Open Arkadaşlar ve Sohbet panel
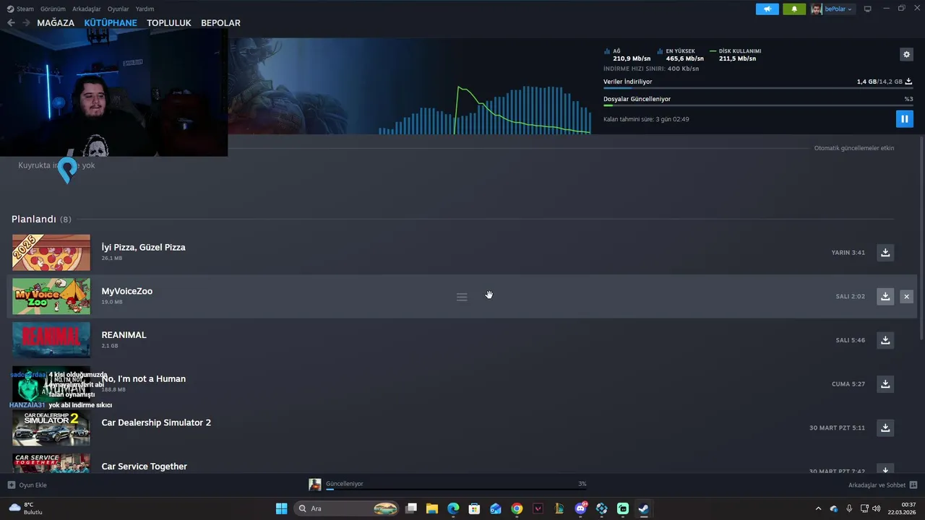 pos(882,485)
